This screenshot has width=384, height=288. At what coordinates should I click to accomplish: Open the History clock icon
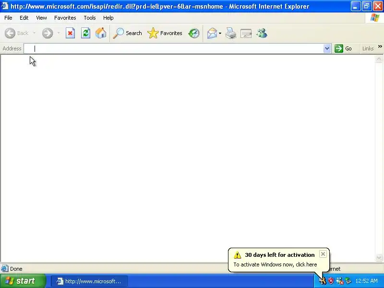tap(194, 33)
